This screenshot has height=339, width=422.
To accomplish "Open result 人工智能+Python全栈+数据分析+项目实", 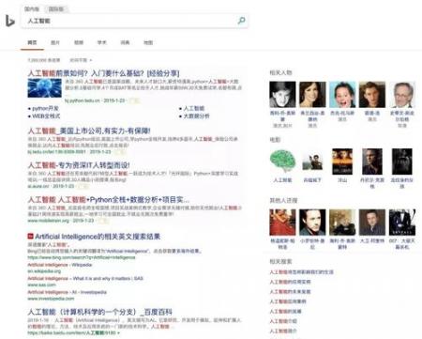I will pos(109,199).
